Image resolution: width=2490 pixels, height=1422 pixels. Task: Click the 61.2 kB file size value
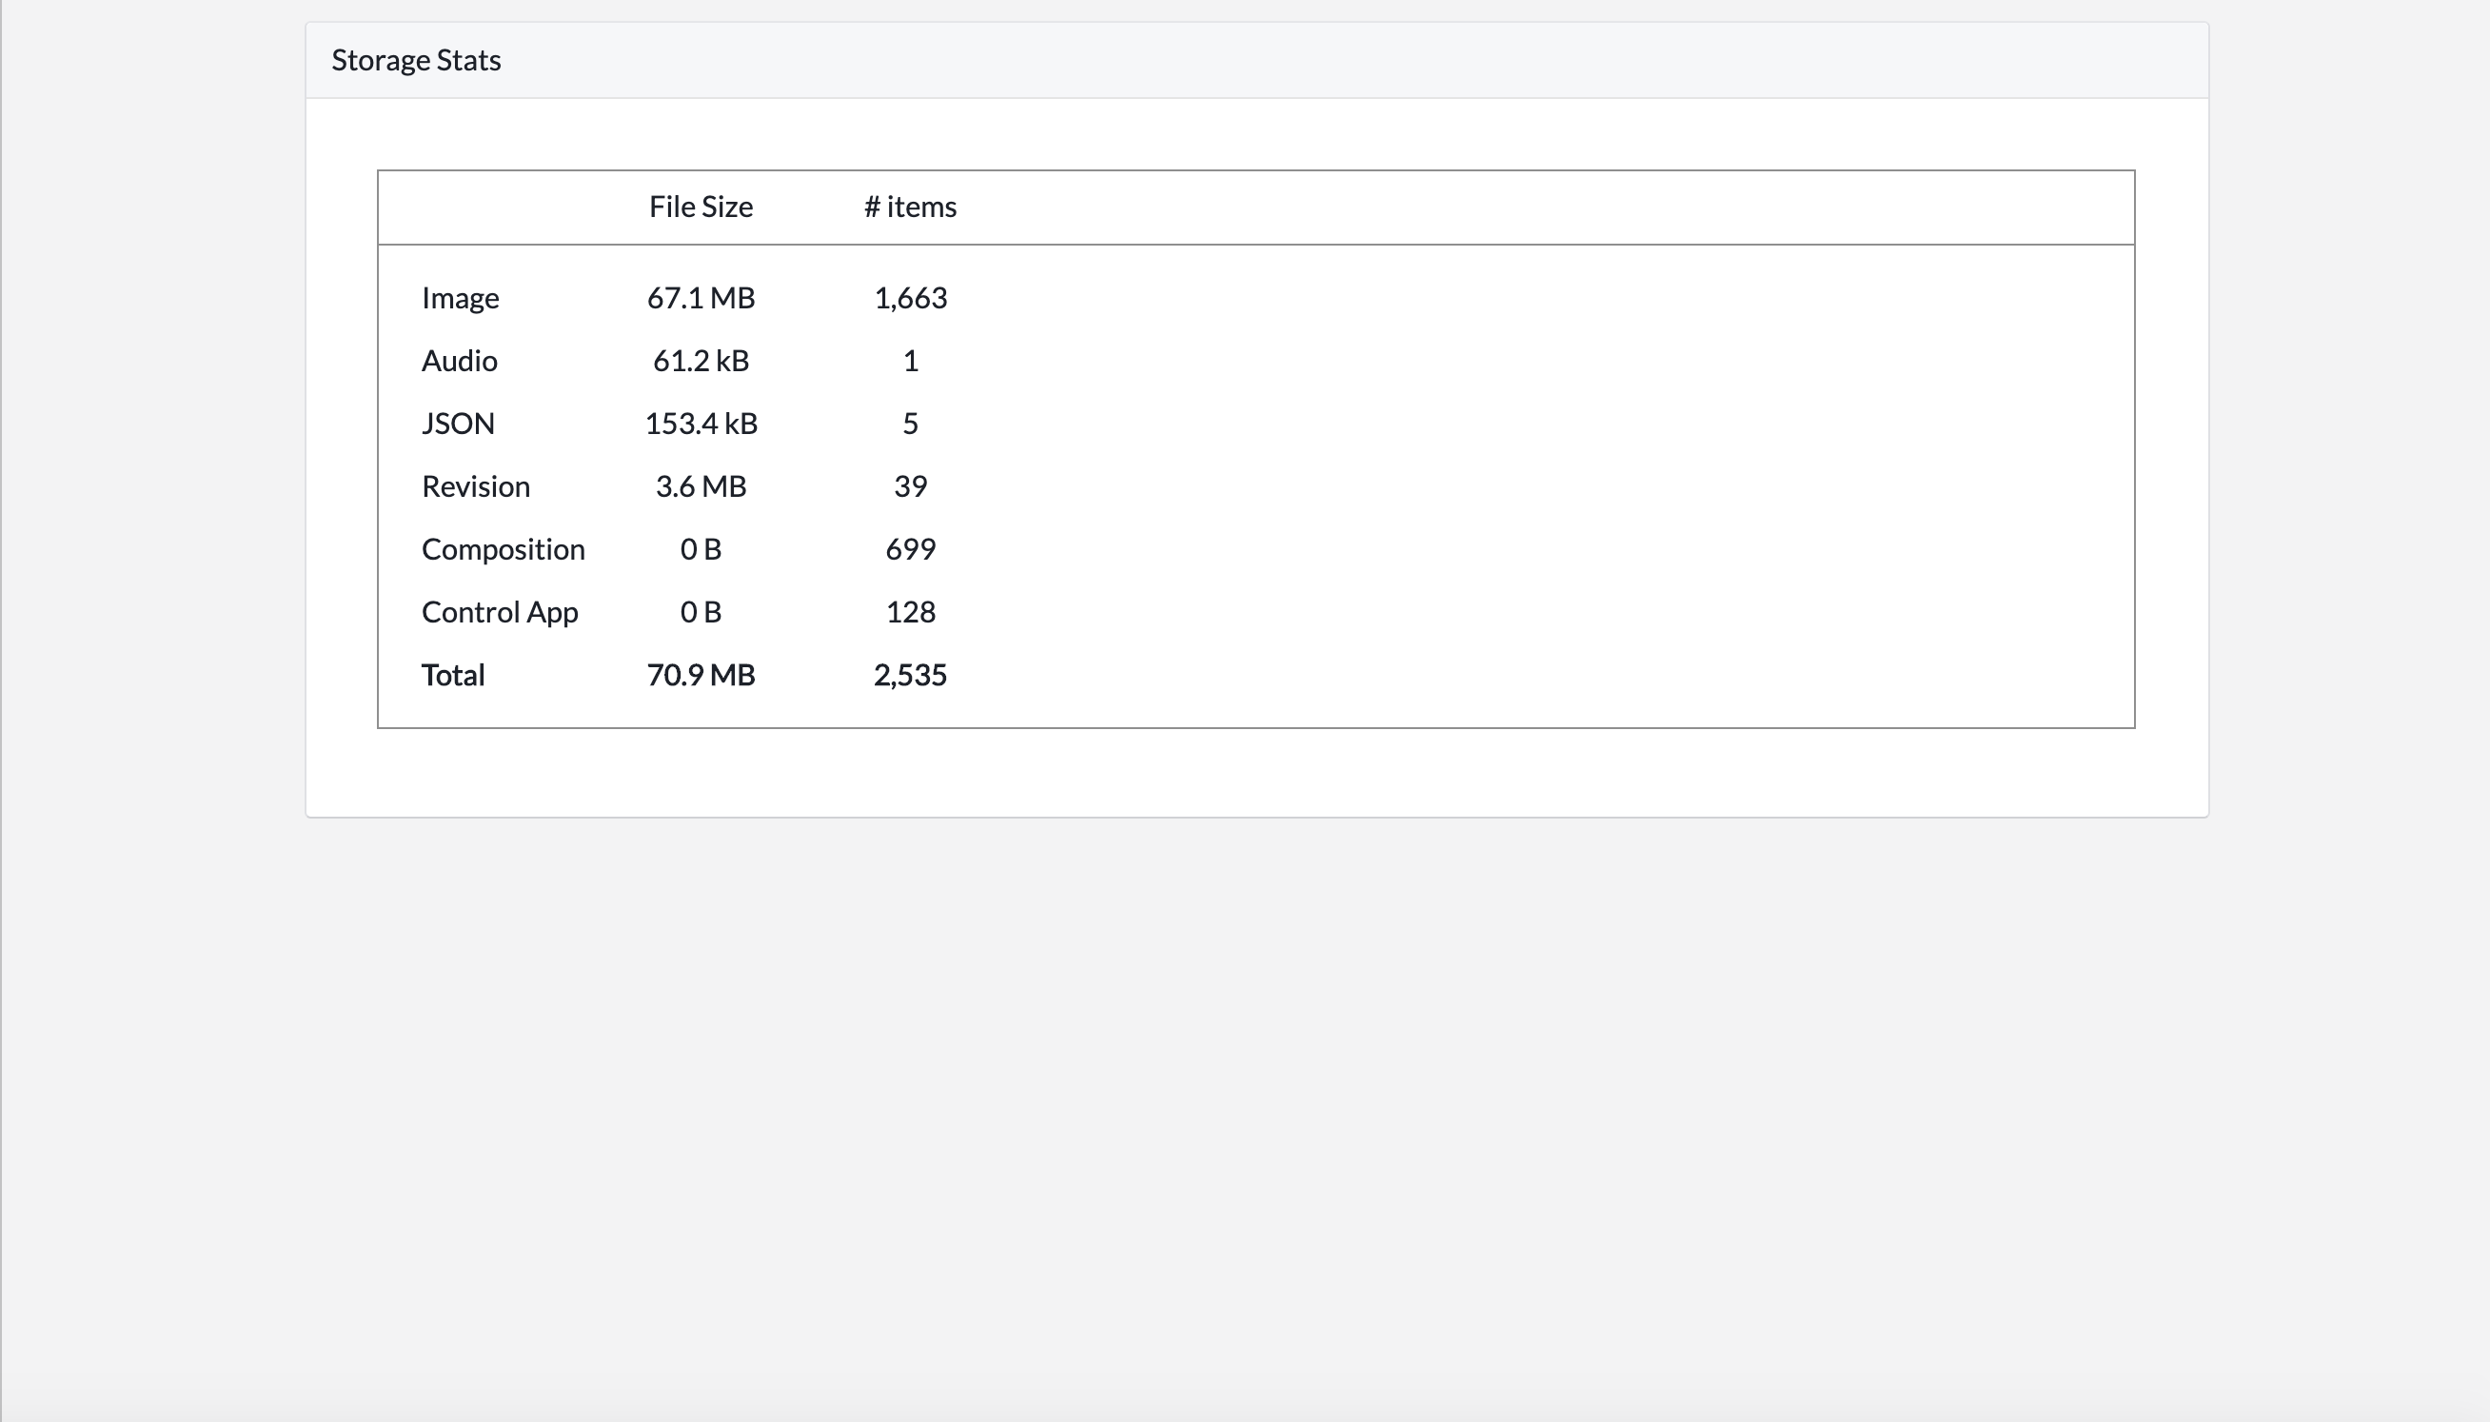(x=701, y=361)
